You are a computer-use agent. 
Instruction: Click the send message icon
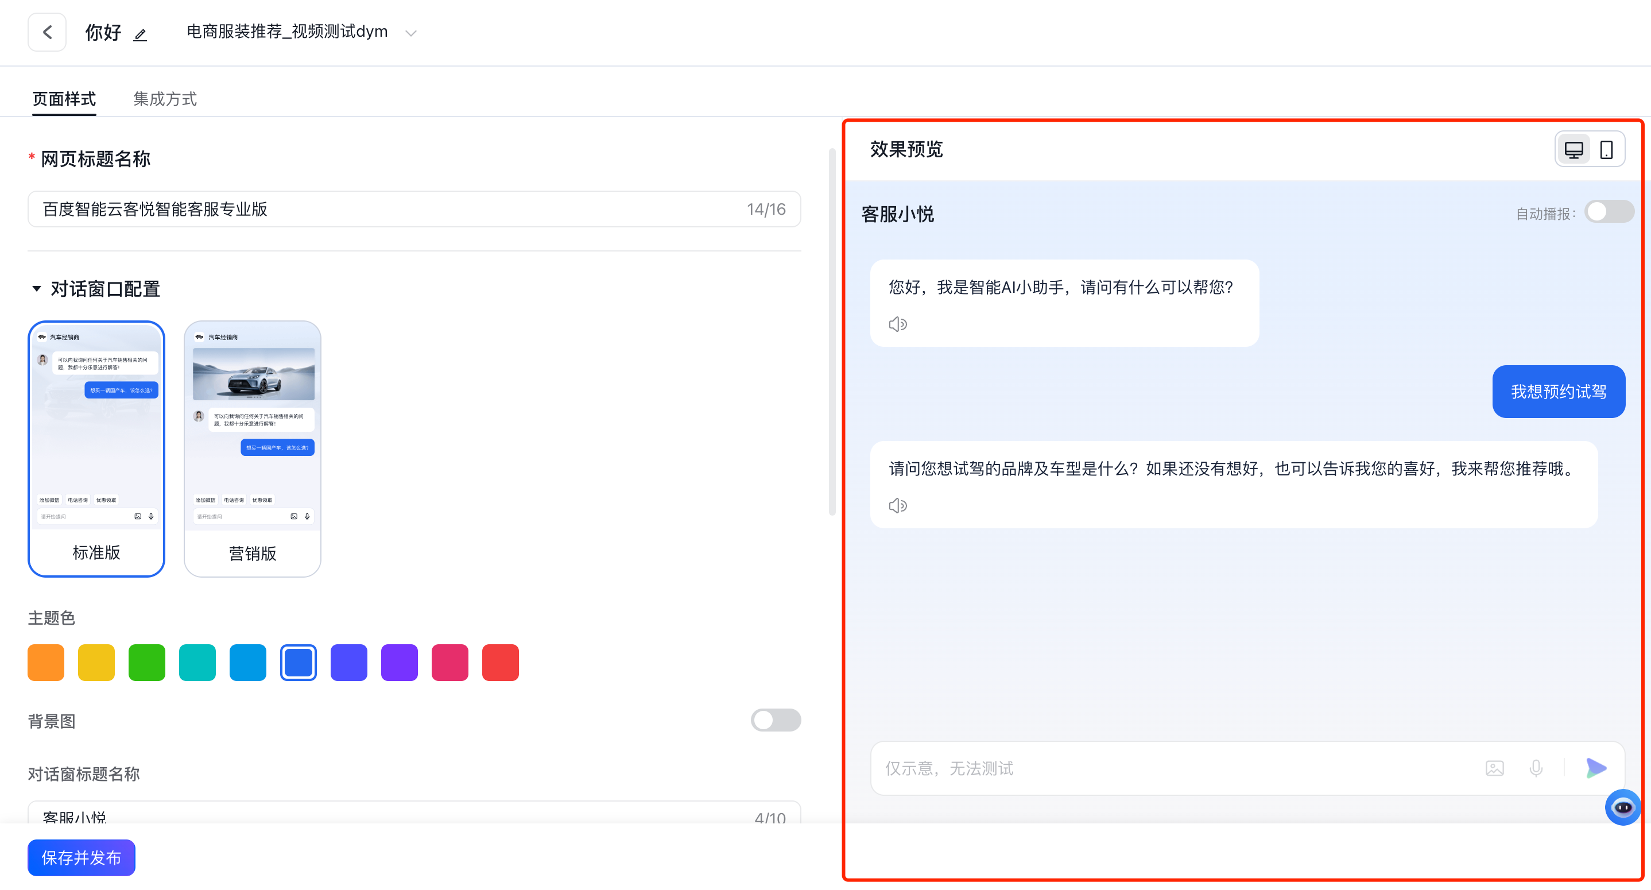(x=1596, y=768)
